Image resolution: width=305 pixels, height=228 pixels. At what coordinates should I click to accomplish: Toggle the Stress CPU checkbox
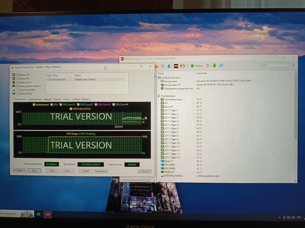pos(18,75)
